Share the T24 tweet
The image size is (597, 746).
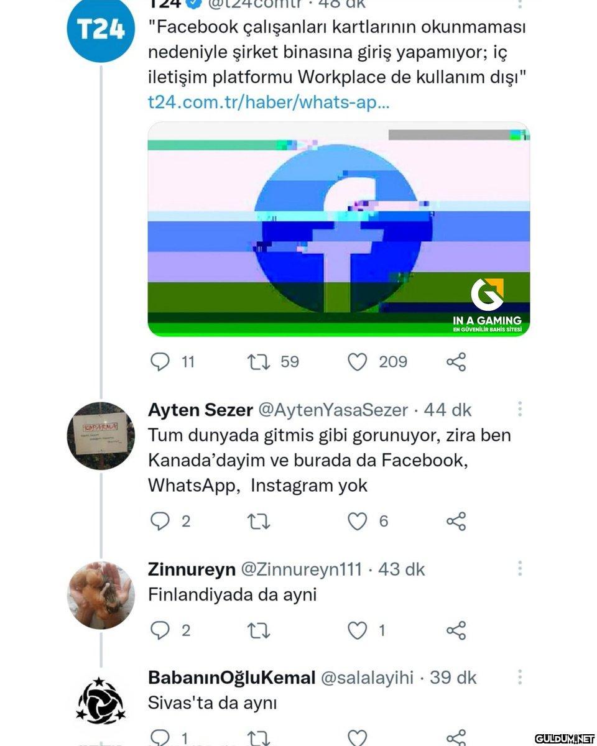point(456,362)
